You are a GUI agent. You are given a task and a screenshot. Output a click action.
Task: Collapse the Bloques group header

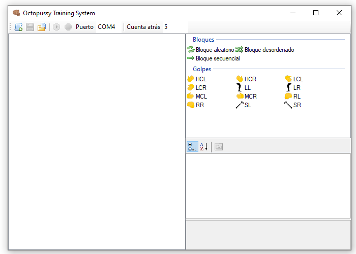click(203, 40)
